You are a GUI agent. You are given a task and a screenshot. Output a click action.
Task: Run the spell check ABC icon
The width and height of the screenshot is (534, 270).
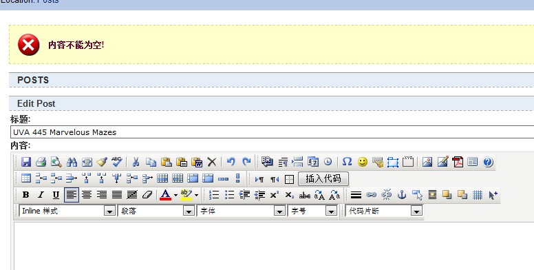(117, 162)
